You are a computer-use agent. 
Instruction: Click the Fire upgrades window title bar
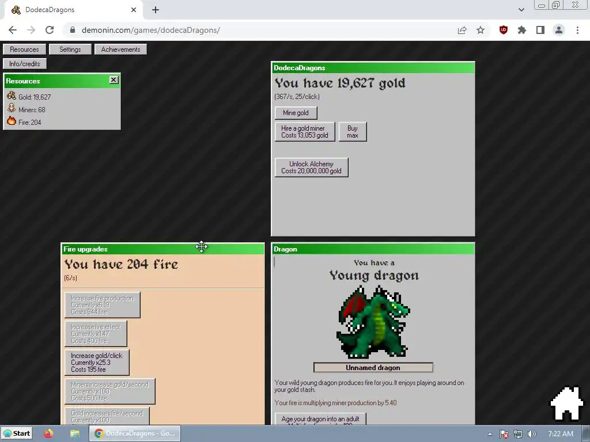click(x=162, y=249)
